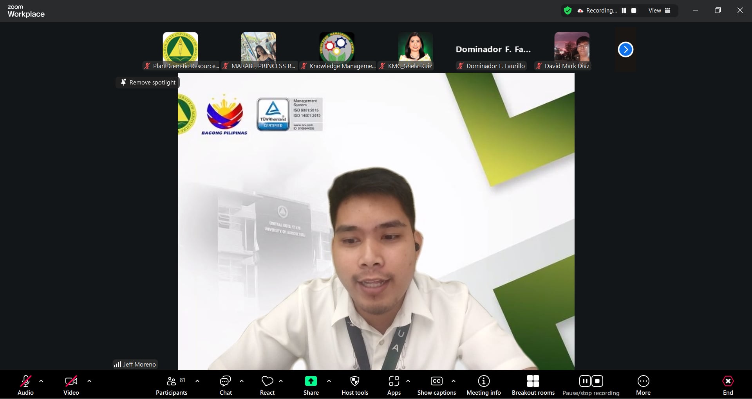Open Host tools shield

tap(354, 385)
